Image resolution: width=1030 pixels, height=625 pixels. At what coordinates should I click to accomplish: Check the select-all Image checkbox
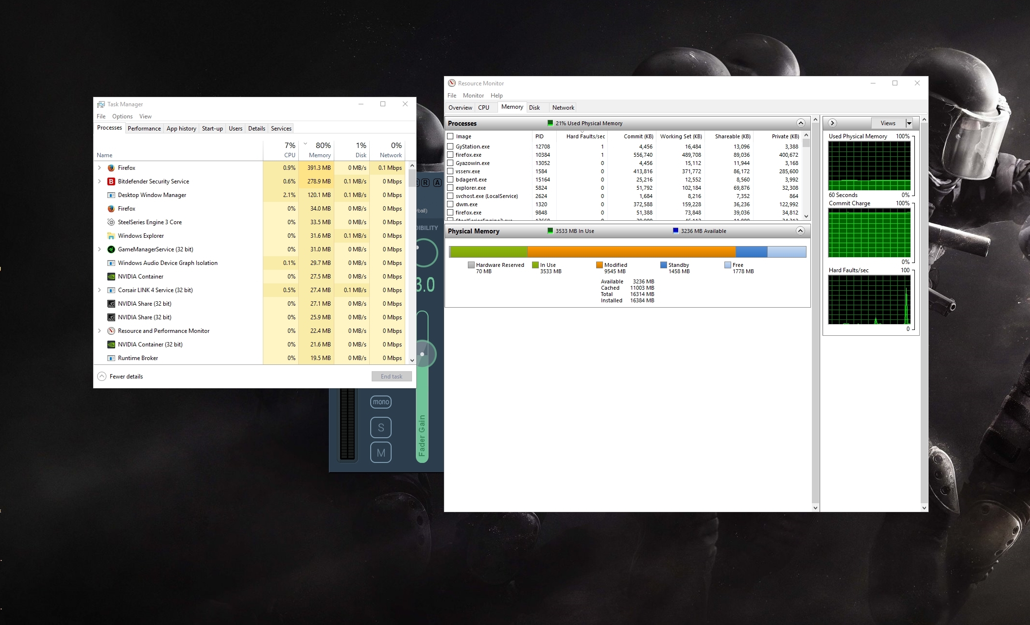coord(450,136)
